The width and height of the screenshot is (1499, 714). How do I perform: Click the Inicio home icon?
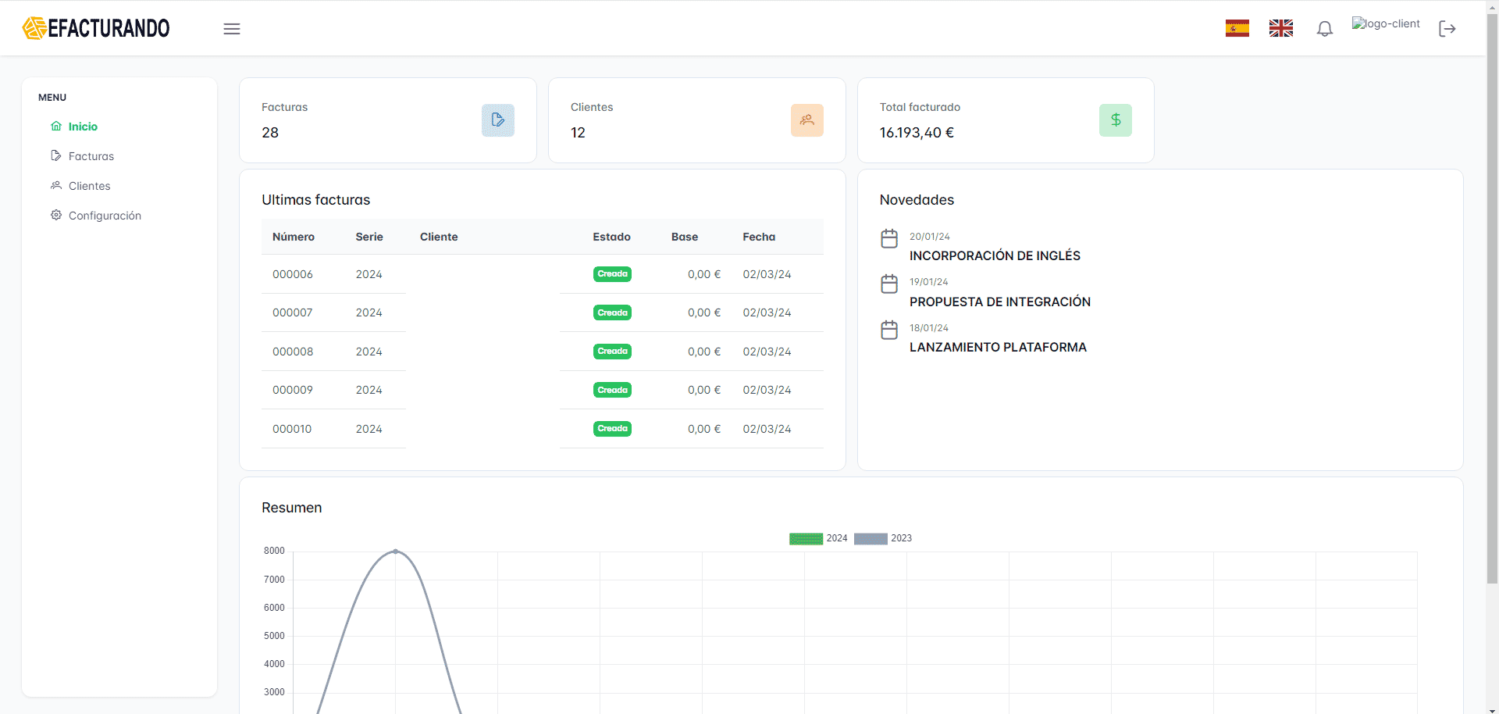[x=56, y=126]
